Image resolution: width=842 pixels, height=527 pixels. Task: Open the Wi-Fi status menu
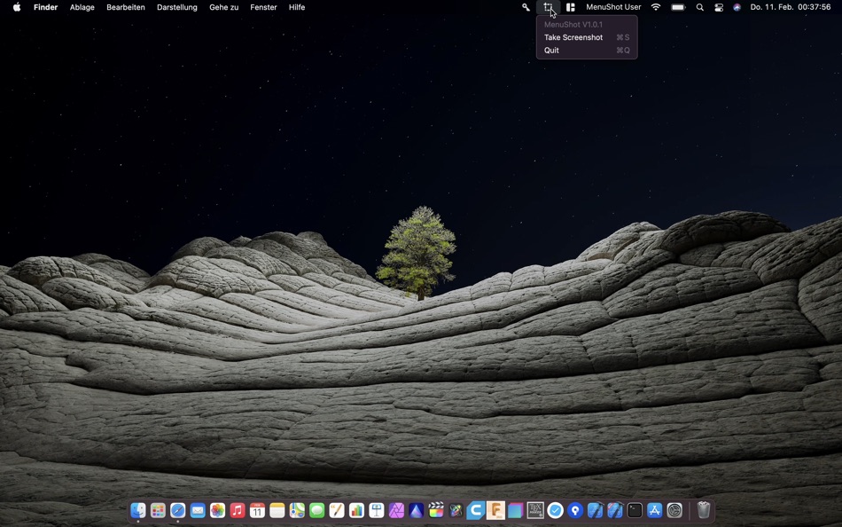tap(656, 7)
